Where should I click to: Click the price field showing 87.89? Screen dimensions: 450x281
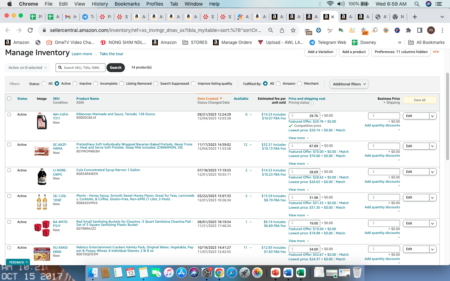(x=304, y=146)
